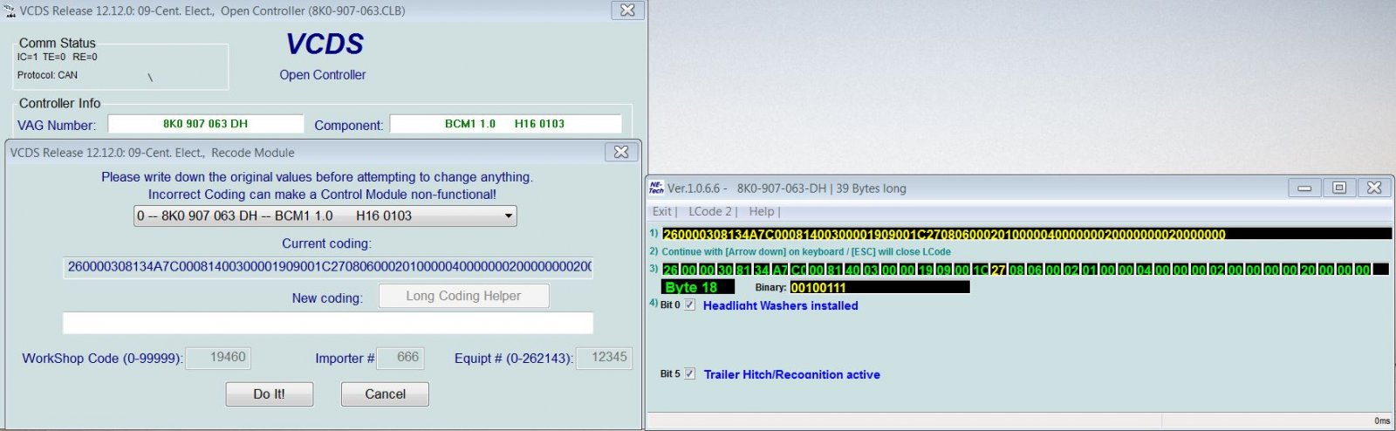Click the Component field BCM1 1.0 H16 0103

[x=505, y=124]
